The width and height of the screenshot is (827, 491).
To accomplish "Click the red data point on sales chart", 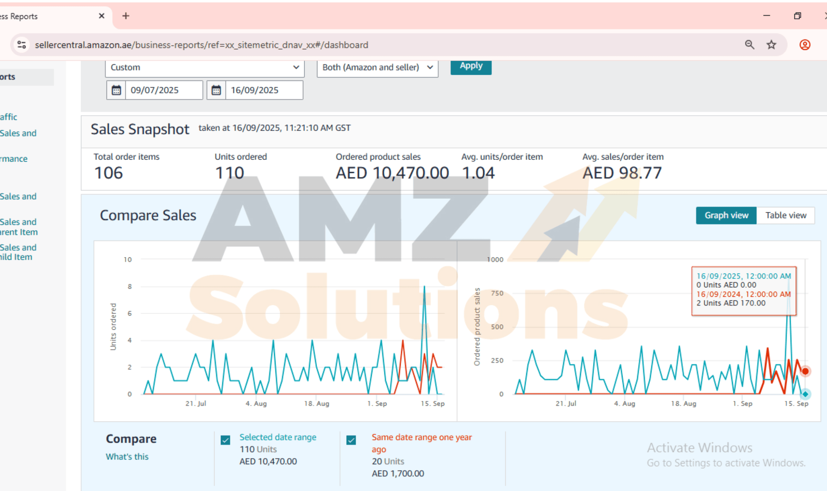I will [x=805, y=371].
